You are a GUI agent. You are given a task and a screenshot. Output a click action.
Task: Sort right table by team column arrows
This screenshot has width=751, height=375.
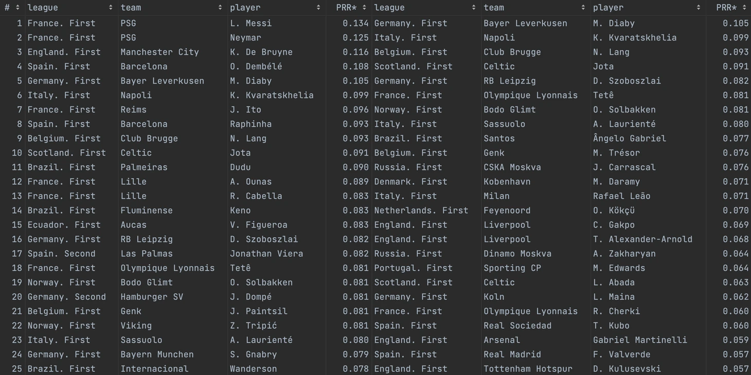pos(583,8)
